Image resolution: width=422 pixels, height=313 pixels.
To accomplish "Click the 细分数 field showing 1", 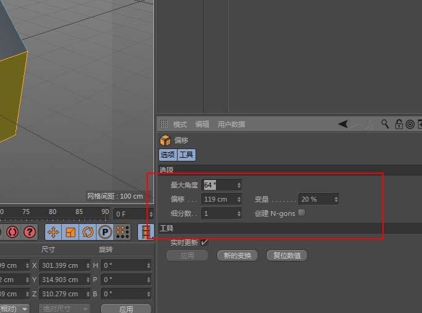I will (222, 213).
